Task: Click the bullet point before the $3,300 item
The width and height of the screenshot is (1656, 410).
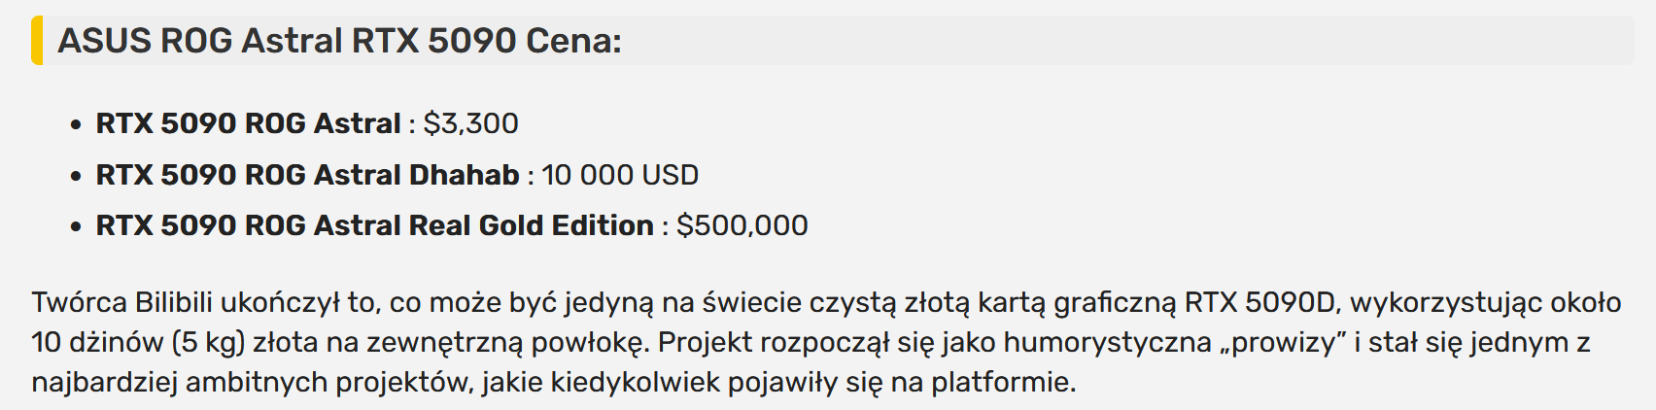Action: [x=76, y=125]
